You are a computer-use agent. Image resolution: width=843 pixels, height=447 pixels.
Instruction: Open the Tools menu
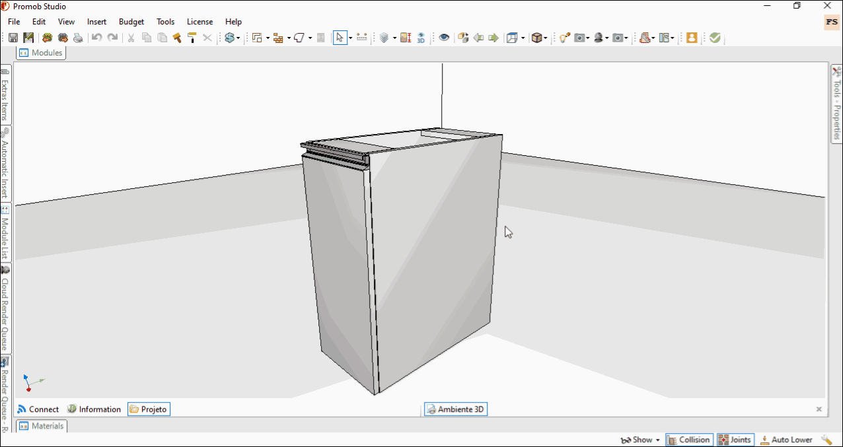coord(166,22)
